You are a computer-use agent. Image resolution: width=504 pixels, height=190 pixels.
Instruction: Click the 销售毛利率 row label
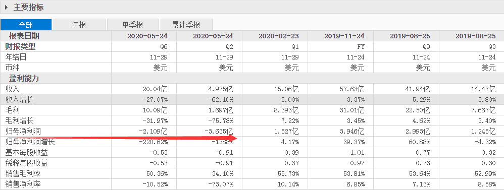pos(23,174)
